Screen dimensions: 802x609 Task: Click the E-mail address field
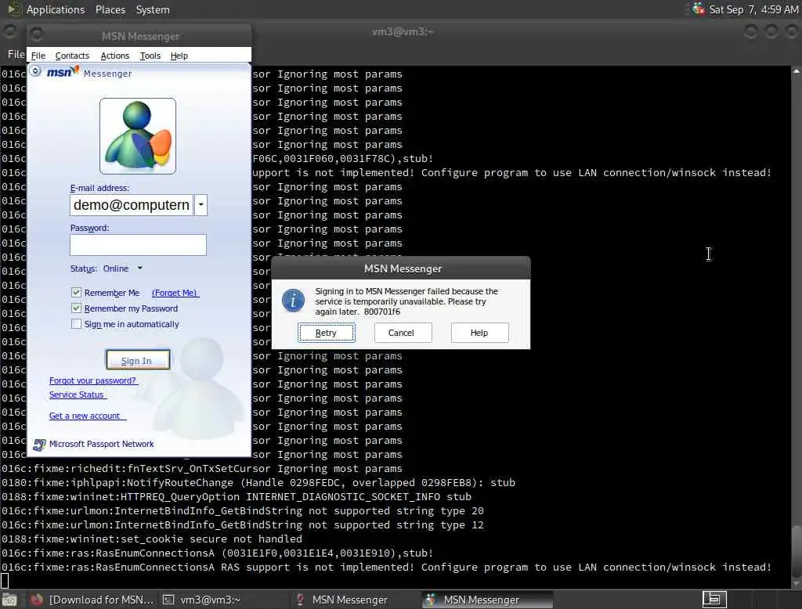tap(132, 205)
